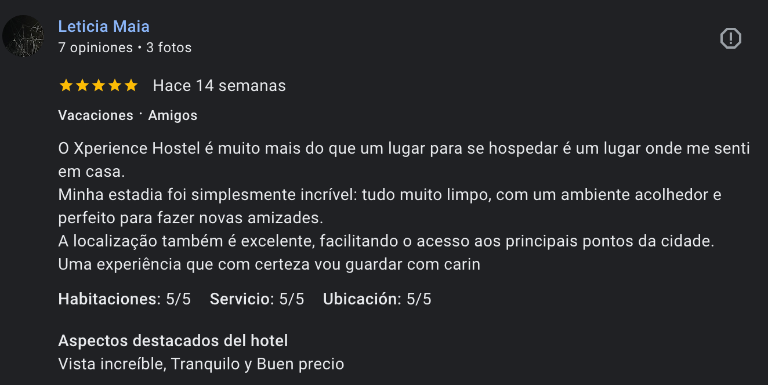Click the first yellow rating star
The height and width of the screenshot is (385, 768).
(x=66, y=86)
